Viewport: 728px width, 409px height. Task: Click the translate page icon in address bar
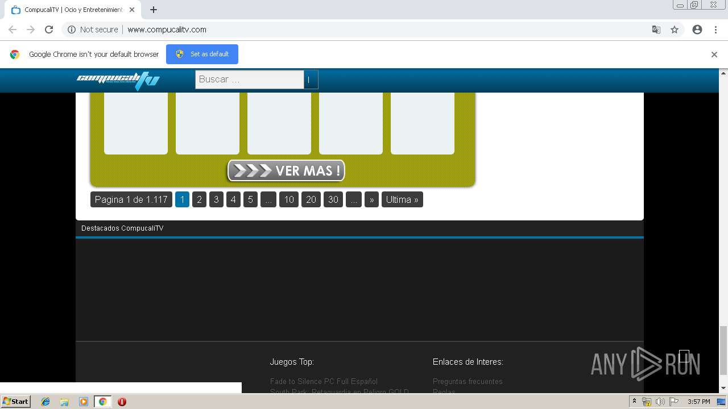pyautogui.click(x=656, y=30)
